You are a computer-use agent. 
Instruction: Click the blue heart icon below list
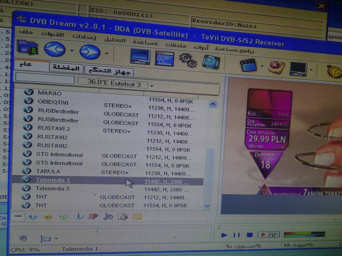[33, 217]
